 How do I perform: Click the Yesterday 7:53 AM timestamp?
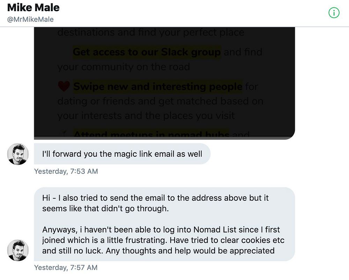click(x=66, y=171)
